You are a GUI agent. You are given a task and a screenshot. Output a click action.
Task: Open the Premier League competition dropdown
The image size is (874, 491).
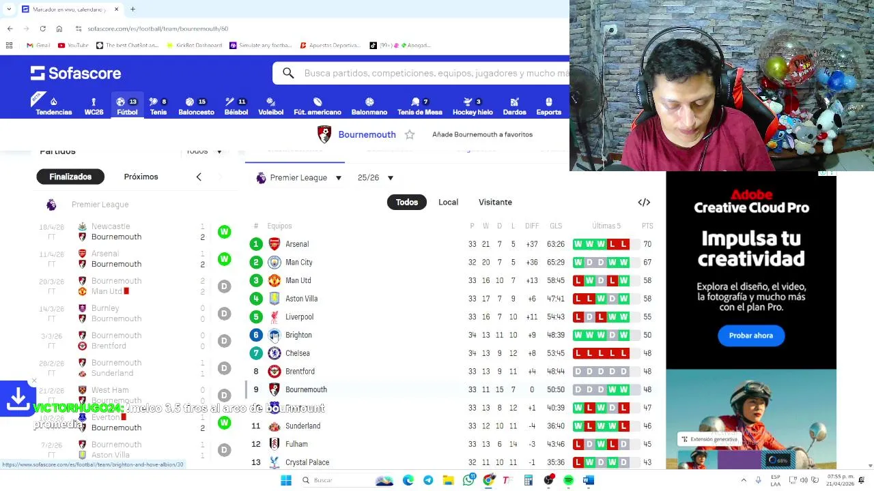[x=299, y=177]
